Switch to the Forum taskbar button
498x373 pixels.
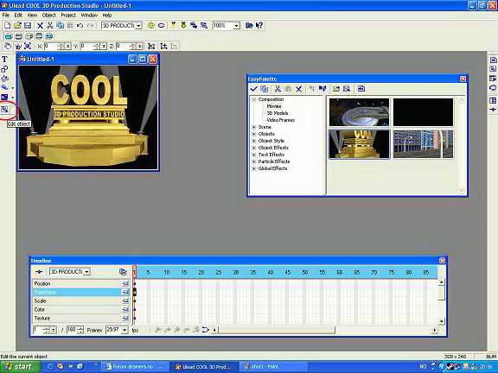click(x=135, y=367)
